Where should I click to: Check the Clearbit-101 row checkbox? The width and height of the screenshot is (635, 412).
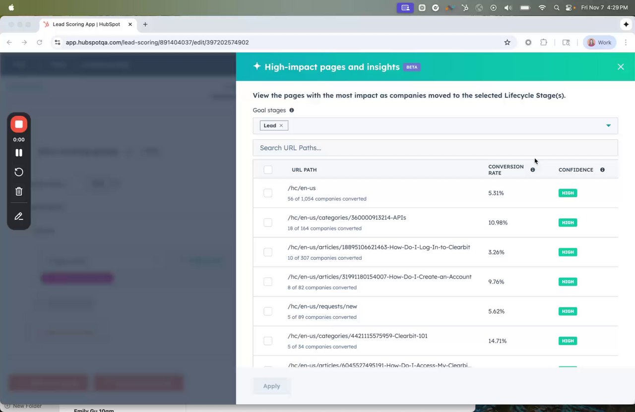[x=268, y=341]
